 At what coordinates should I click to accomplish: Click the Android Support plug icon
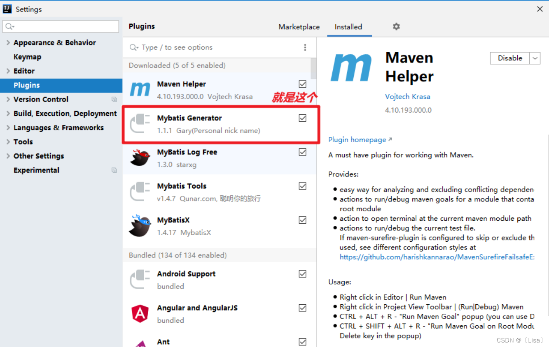140,280
